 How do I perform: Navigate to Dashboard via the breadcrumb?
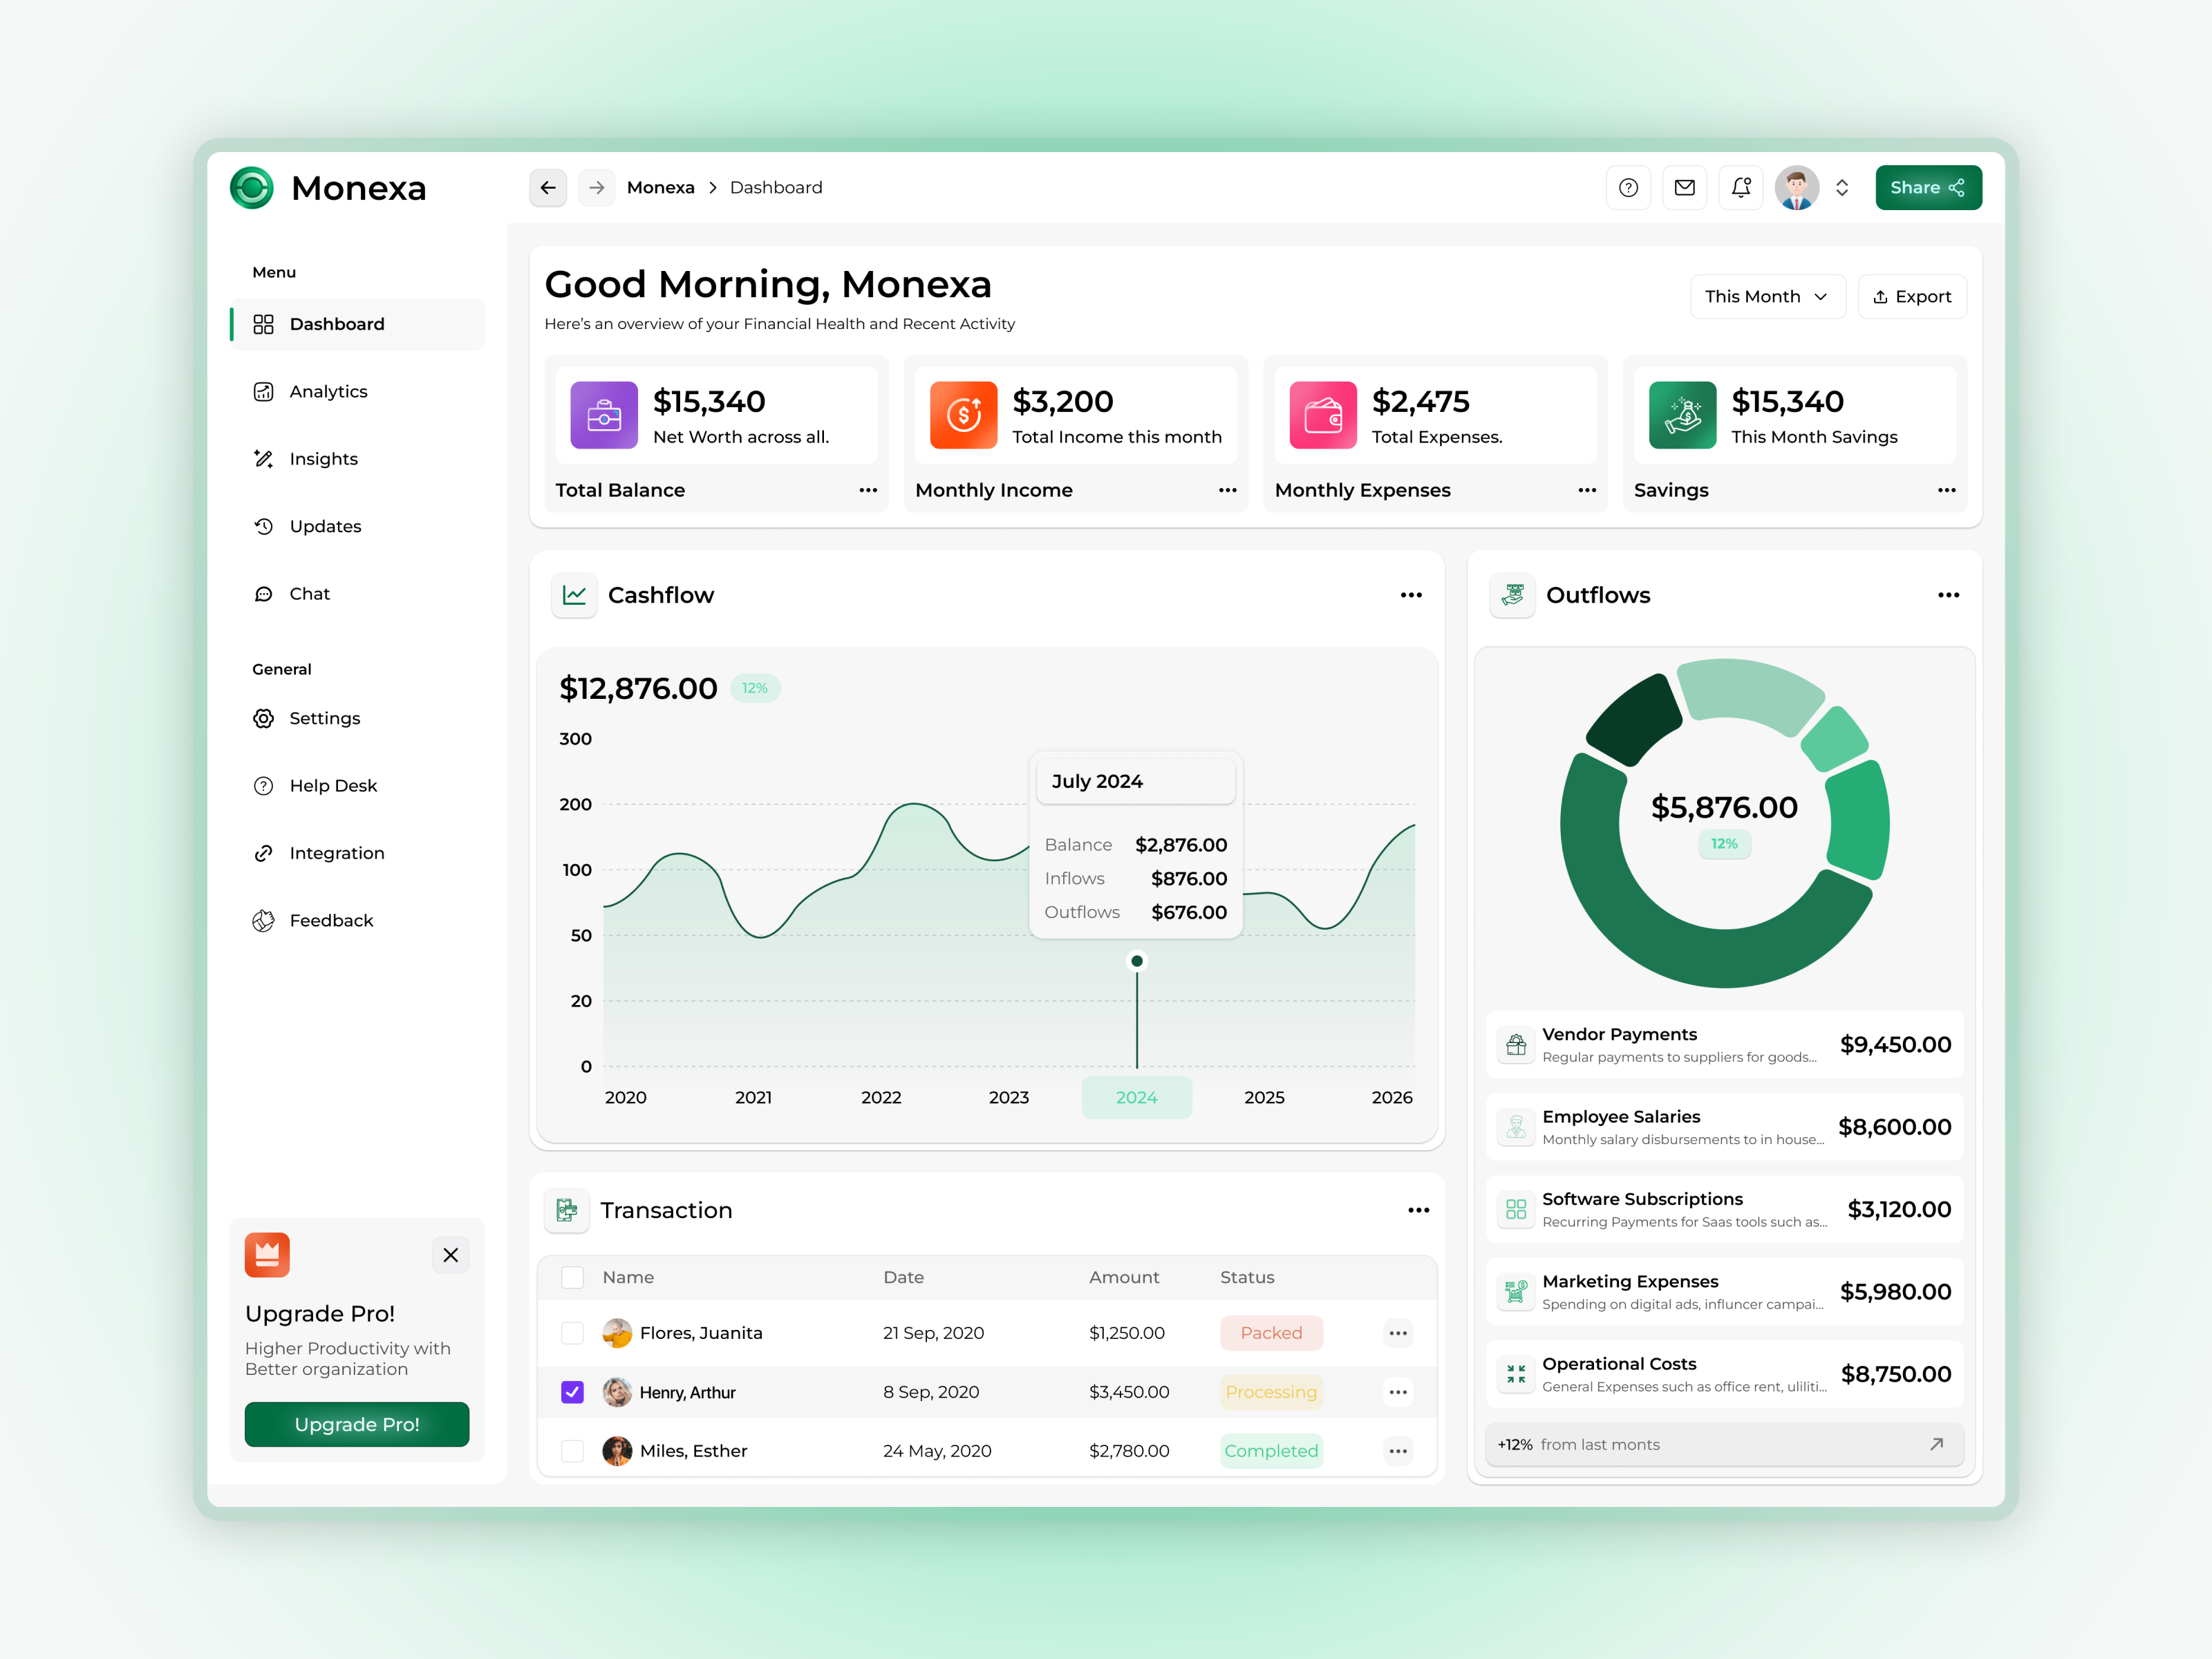click(x=776, y=187)
